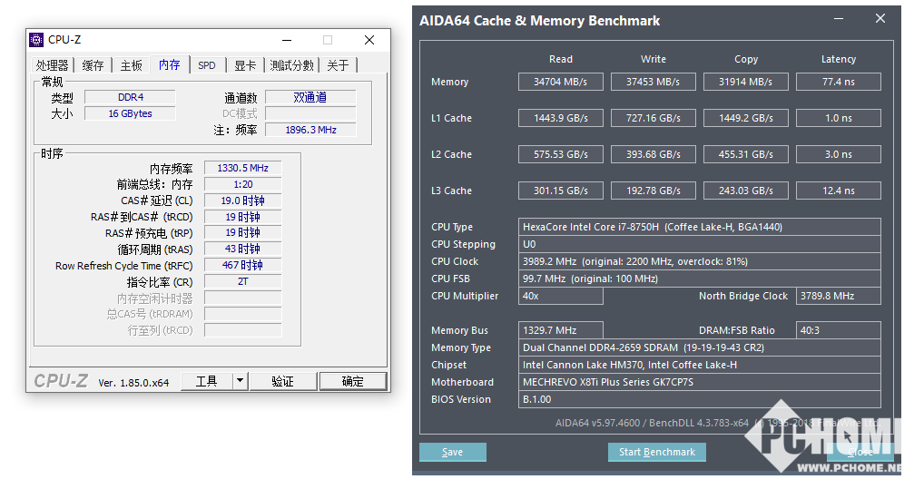Expand the 工具 dropdown arrow
Viewport: 924px width, 489px height.
tap(240, 381)
